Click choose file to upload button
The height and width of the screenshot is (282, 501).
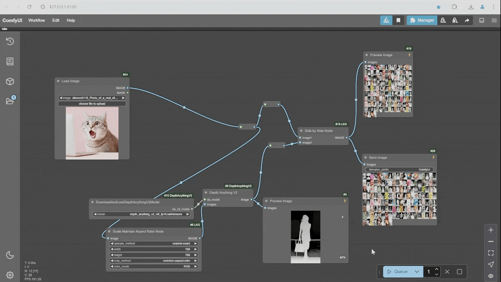(92, 104)
